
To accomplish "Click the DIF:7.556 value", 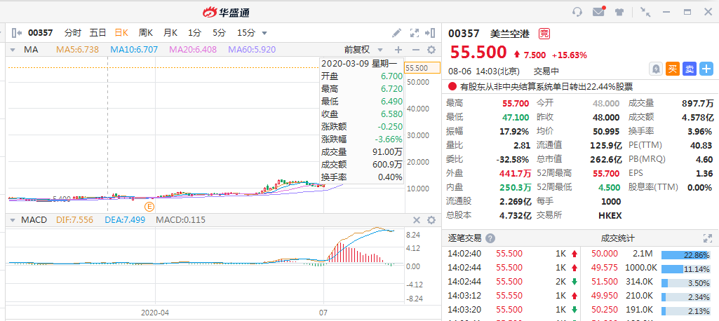I will click(x=74, y=220).
